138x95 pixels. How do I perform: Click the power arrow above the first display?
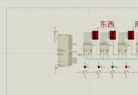(98, 28)
